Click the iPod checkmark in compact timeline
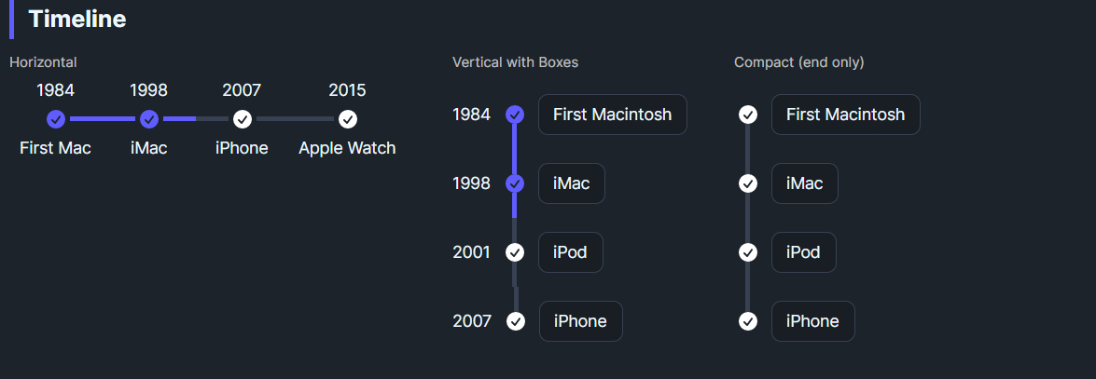The image size is (1096, 379). click(748, 252)
